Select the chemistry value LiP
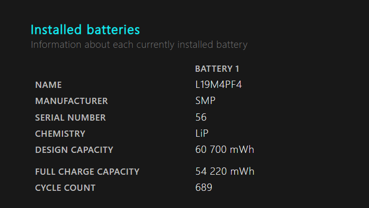This screenshot has height=208, width=369. (x=202, y=134)
